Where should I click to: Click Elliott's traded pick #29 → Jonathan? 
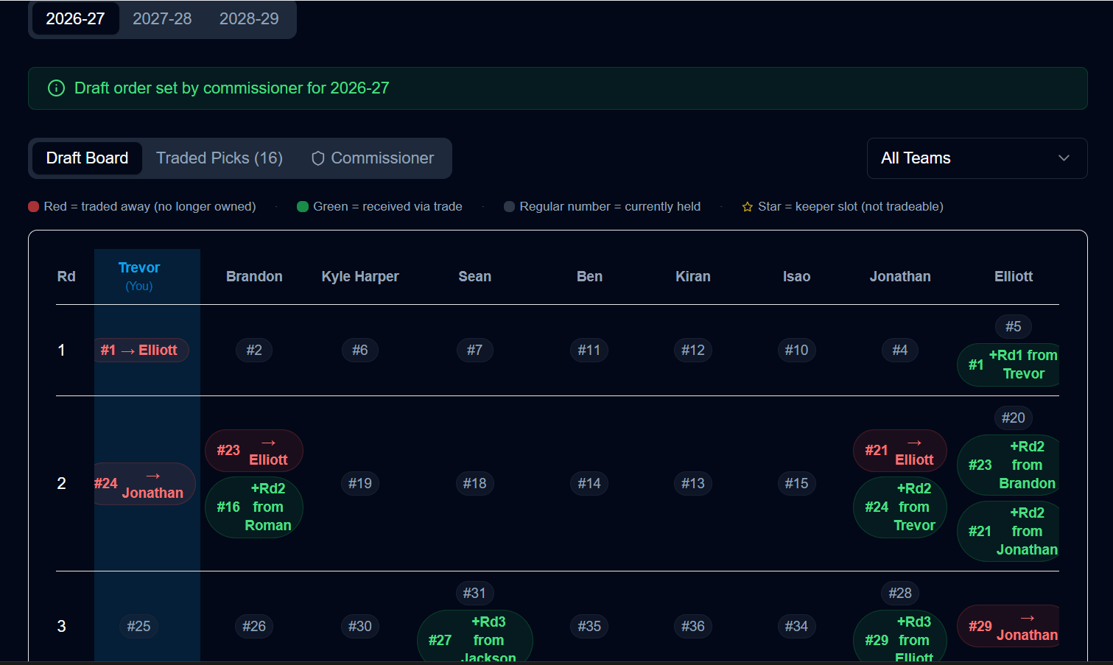1008,627
